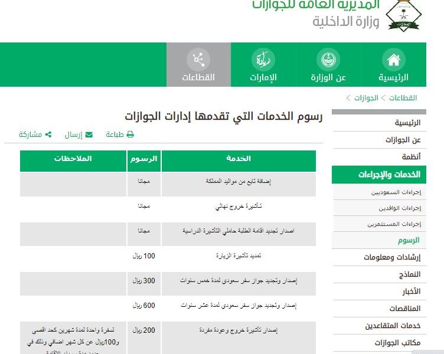Click the إرسال send link text
This screenshot has width=444, height=354.
[x=74, y=135]
